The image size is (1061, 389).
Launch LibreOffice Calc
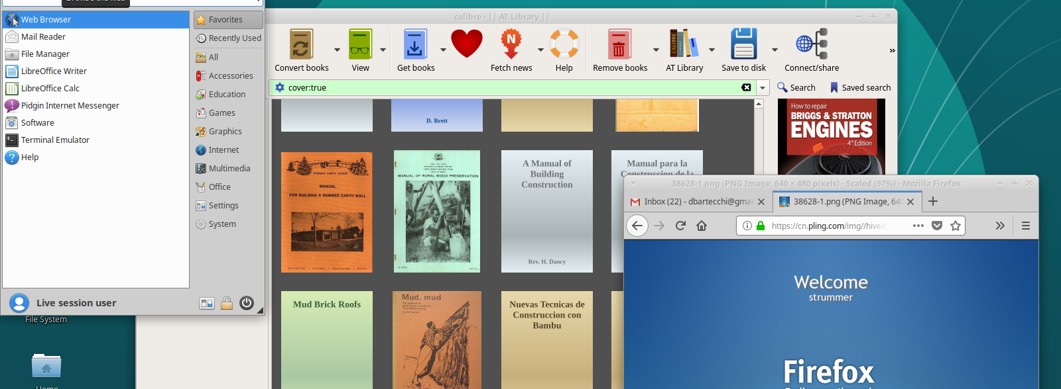(96, 88)
